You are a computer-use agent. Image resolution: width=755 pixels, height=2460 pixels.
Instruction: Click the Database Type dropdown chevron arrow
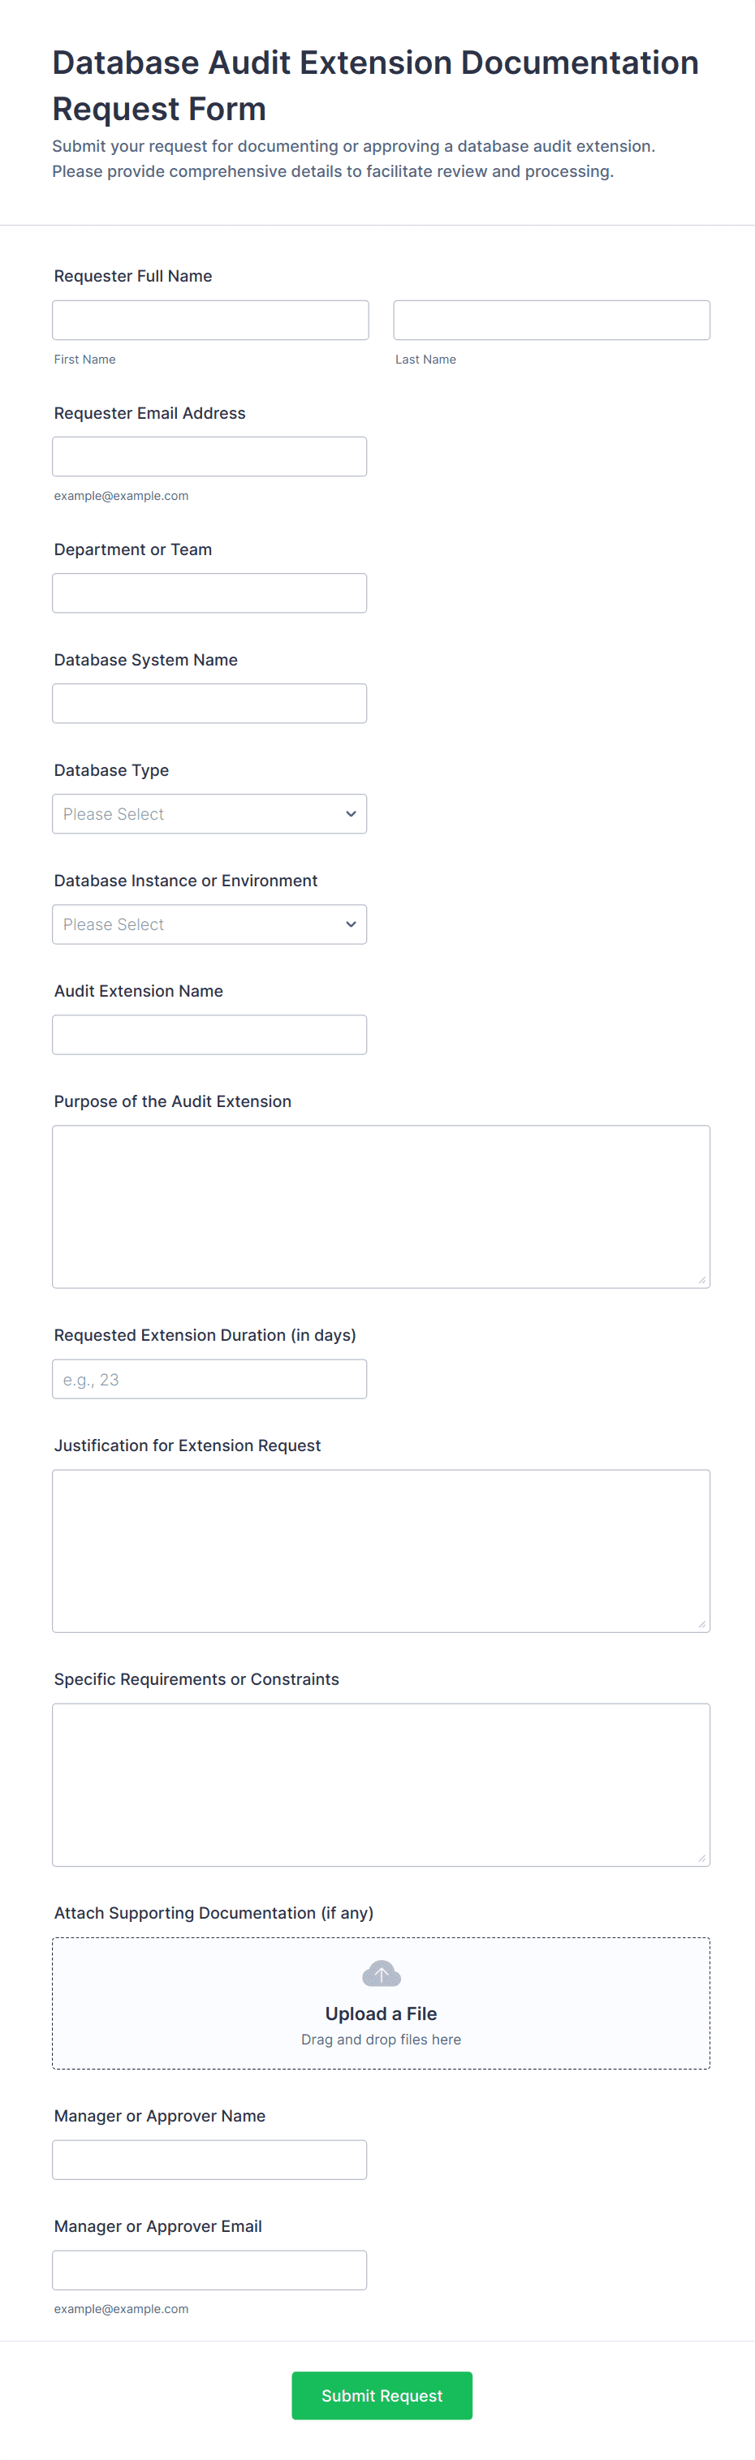[351, 813]
